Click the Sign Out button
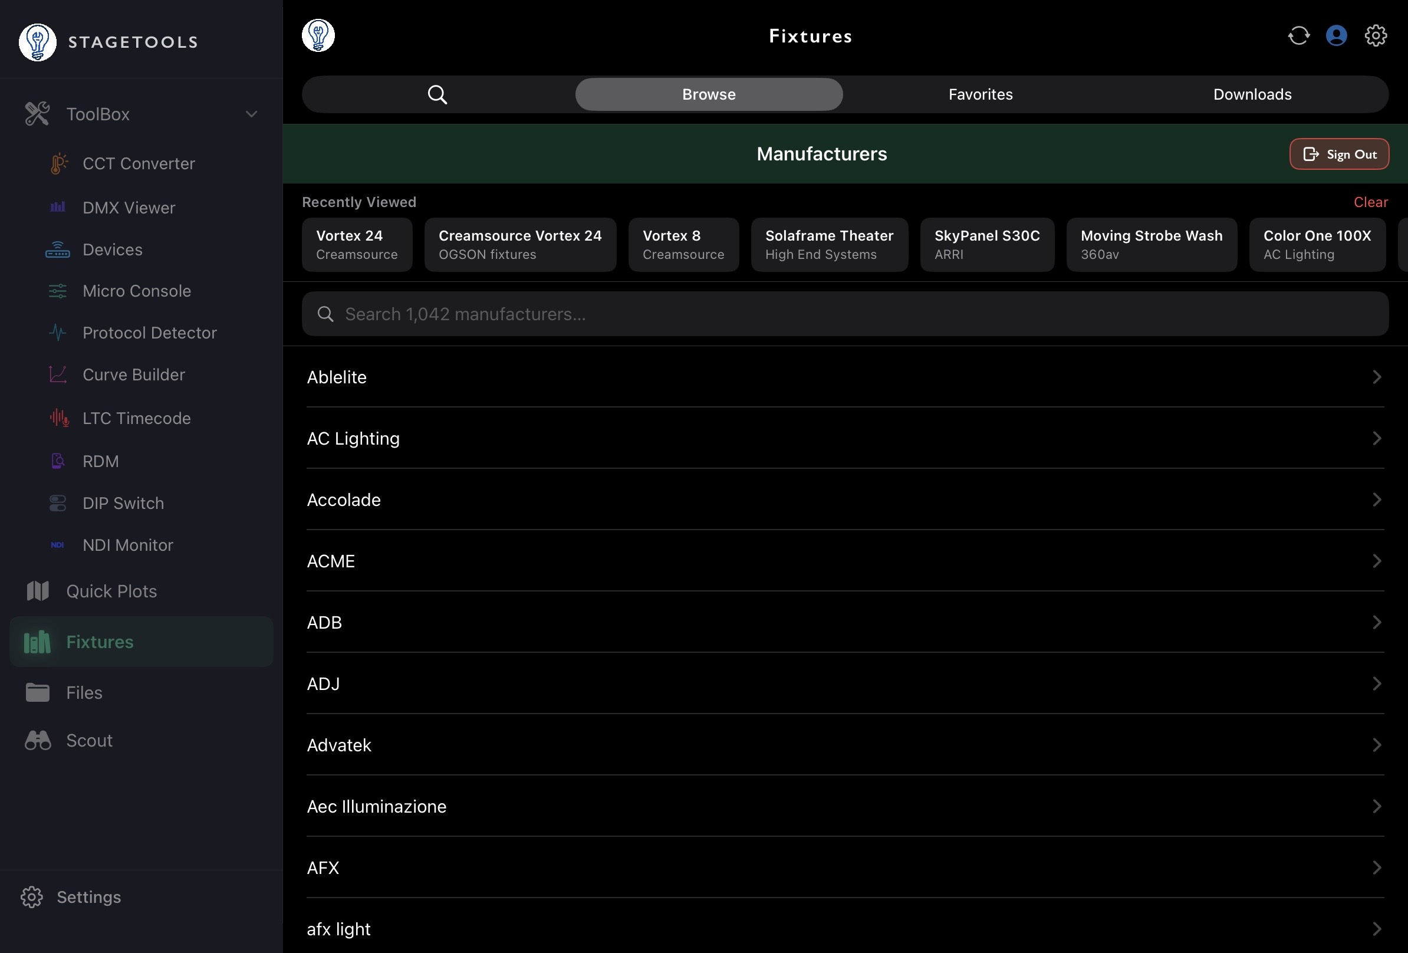Viewport: 1408px width, 953px height. 1339,154
